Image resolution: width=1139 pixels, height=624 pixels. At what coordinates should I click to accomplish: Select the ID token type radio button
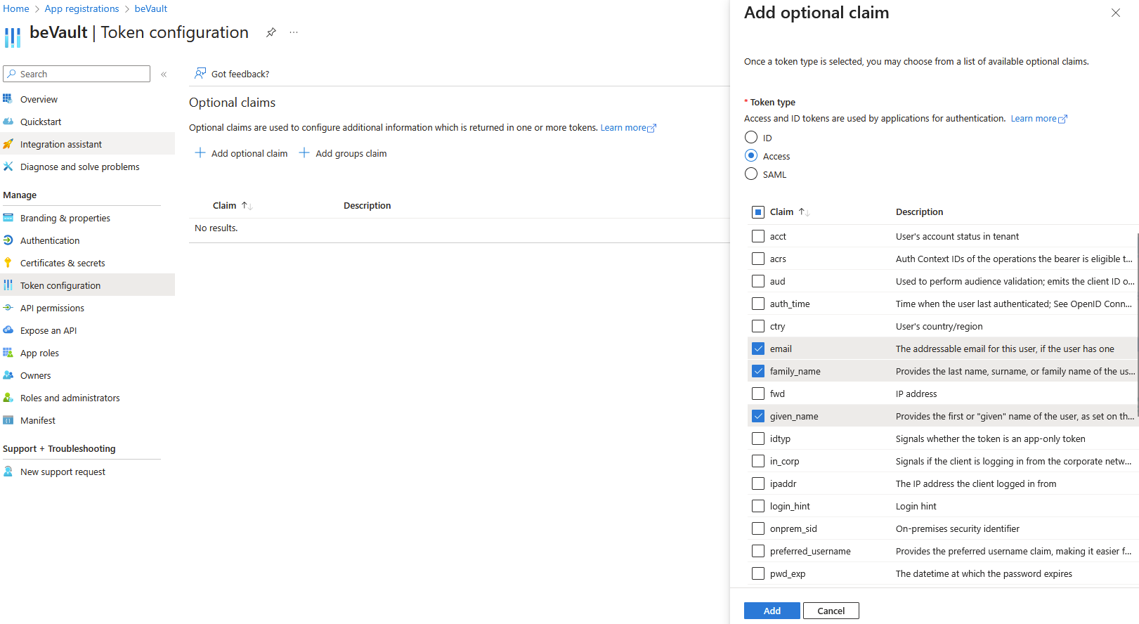[751, 138]
